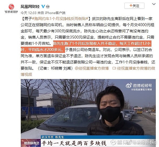Click the crown membership badge icon
Image resolution: width=159 pixels, height=147 pixels.
[x=48, y=6]
